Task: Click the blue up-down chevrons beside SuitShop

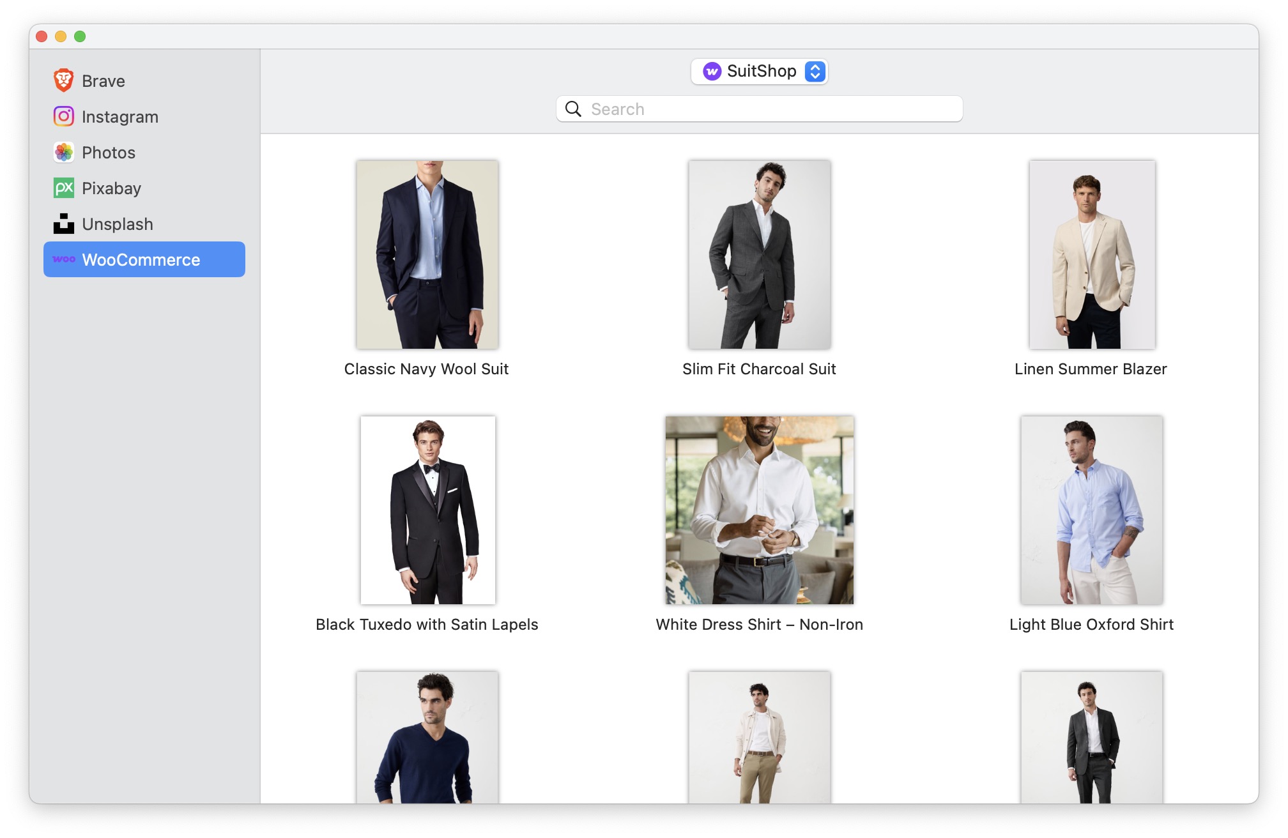Action: (x=815, y=71)
